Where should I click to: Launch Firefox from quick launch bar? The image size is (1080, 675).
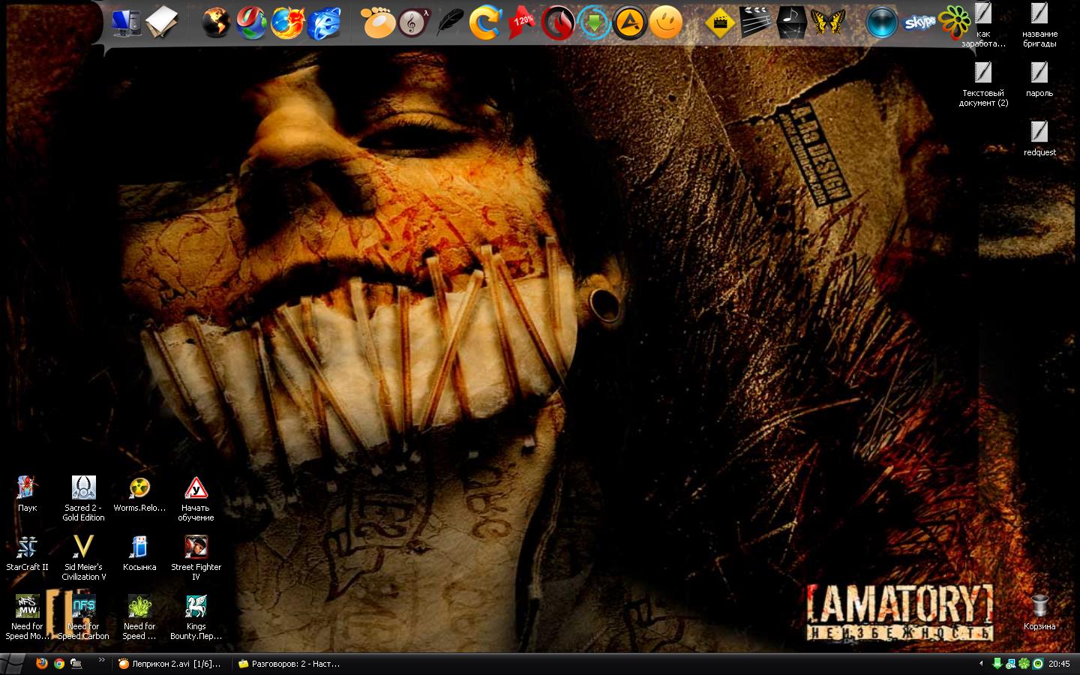41,664
